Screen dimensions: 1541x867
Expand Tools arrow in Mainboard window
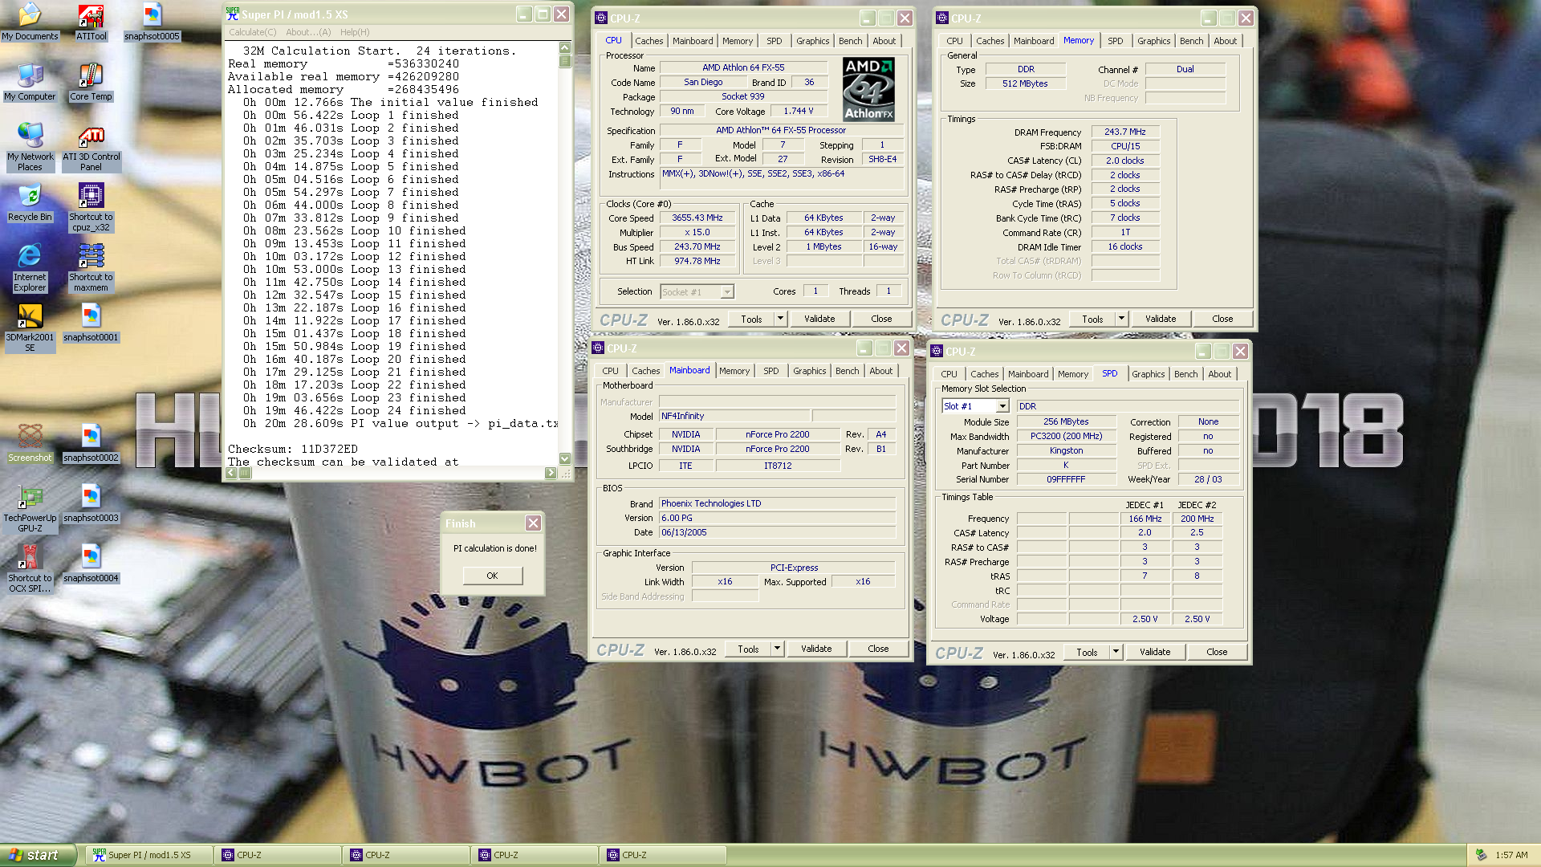[x=777, y=649]
